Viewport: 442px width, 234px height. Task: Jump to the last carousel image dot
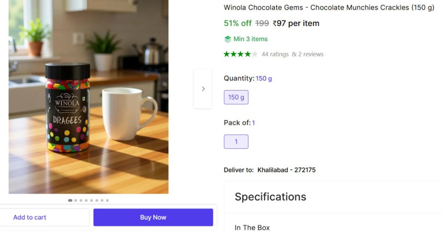[107, 200]
